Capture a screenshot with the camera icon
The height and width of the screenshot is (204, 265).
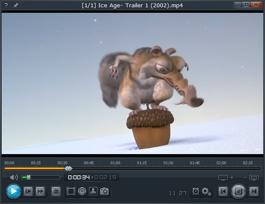click(104, 191)
